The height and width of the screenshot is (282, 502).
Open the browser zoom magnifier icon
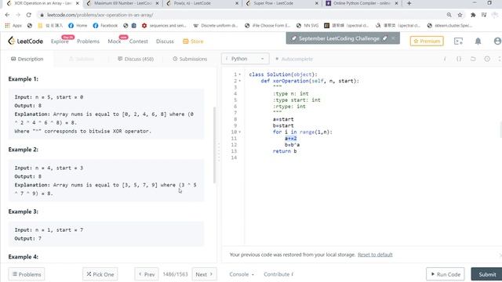pyautogui.click(x=449, y=15)
